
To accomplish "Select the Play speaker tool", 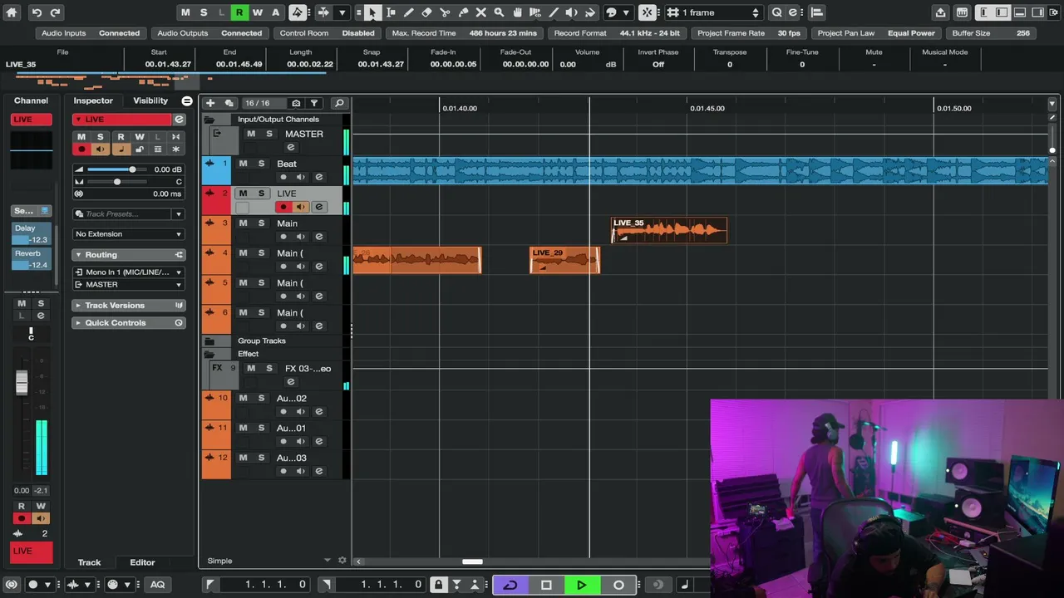I will click(x=572, y=12).
